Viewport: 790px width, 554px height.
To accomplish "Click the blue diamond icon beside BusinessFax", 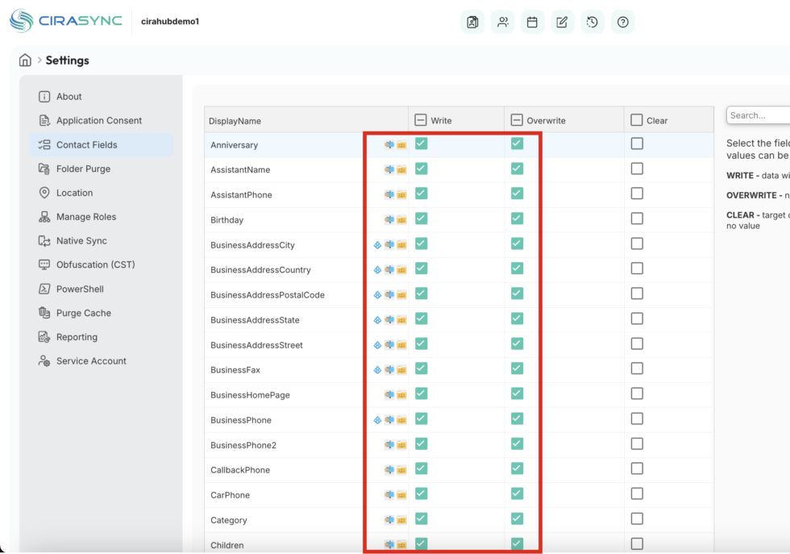I will pyautogui.click(x=377, y=370).
